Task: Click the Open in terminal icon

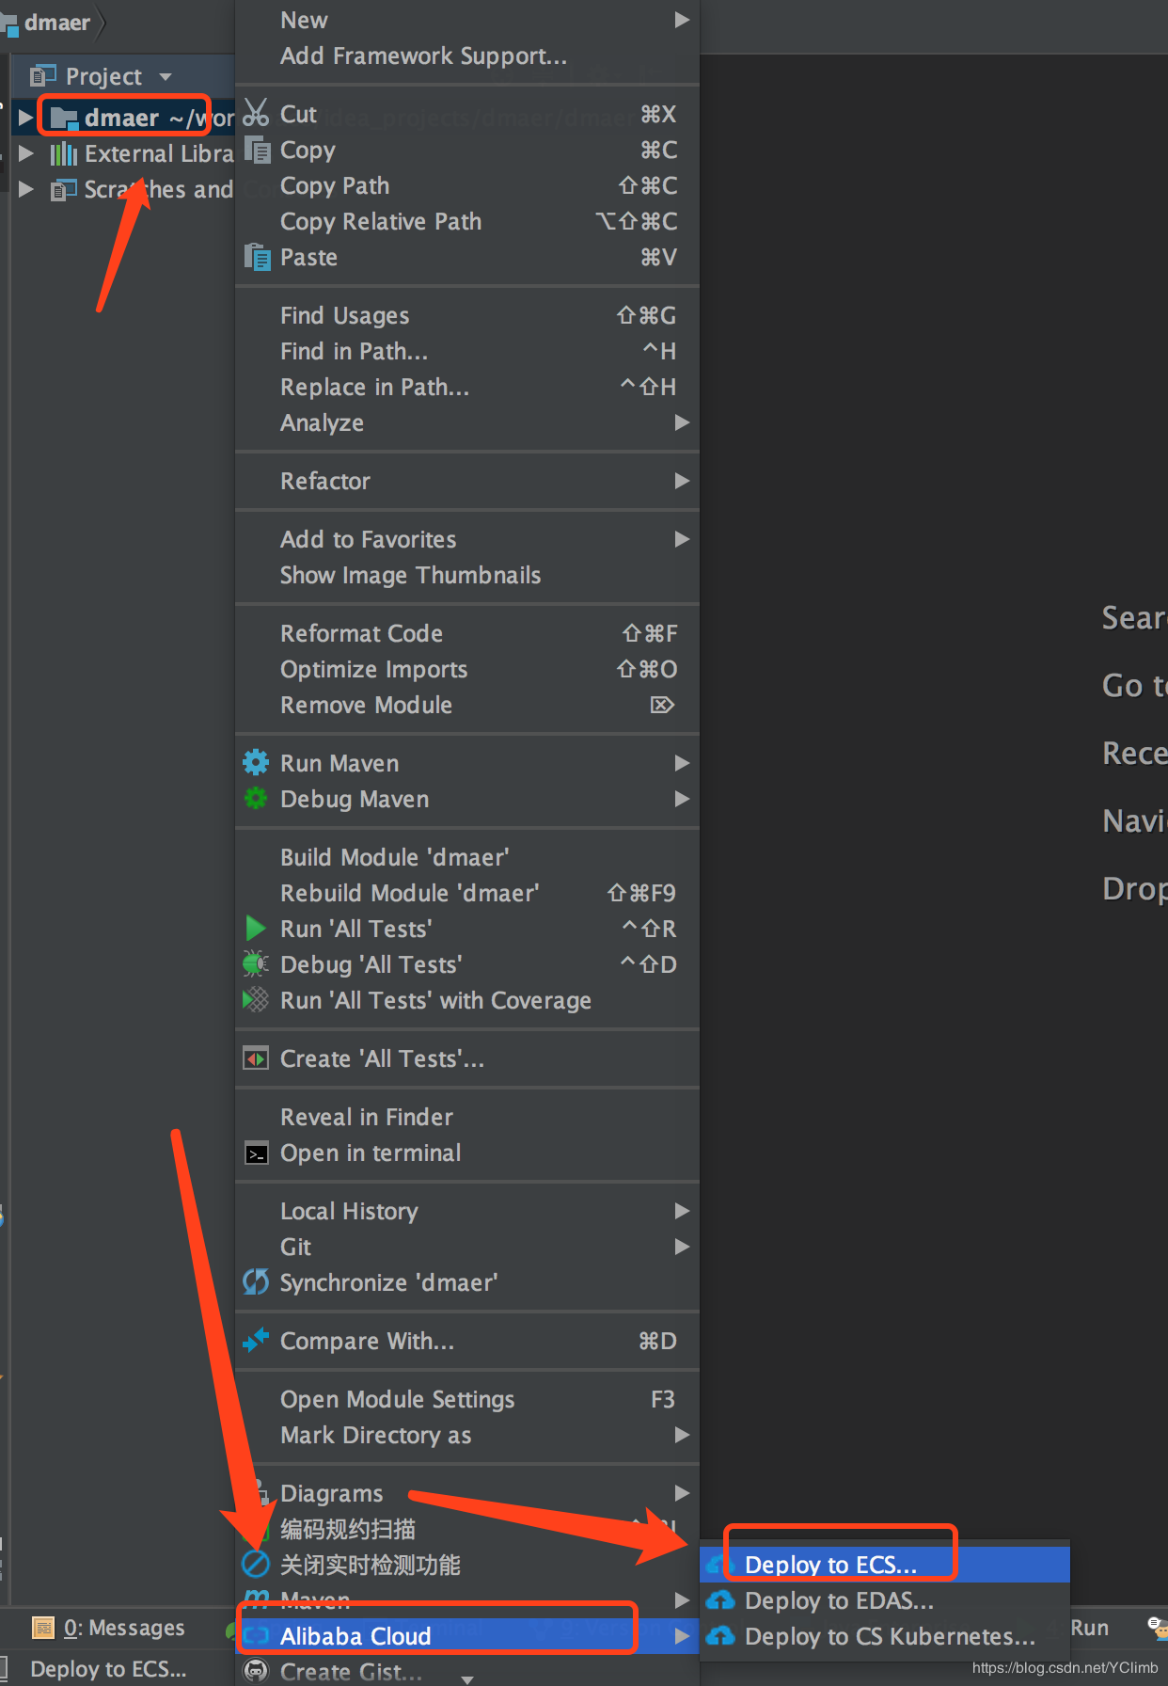Action: 256,1153
